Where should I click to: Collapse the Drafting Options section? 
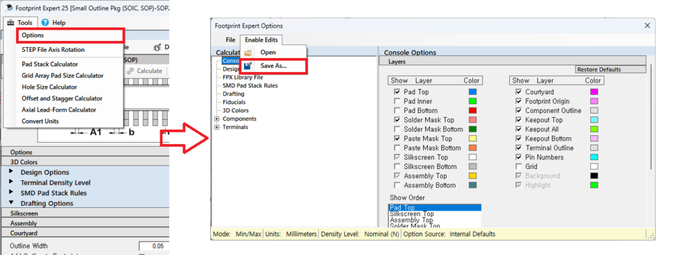11,203
